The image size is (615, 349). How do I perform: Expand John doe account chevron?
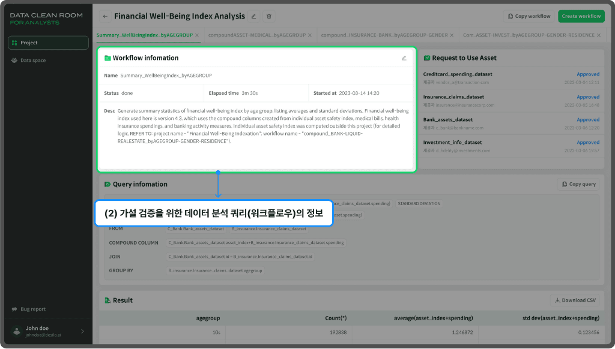(x=82, y=332)
